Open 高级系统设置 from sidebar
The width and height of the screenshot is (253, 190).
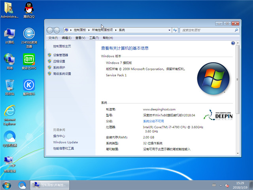[62, 74]
